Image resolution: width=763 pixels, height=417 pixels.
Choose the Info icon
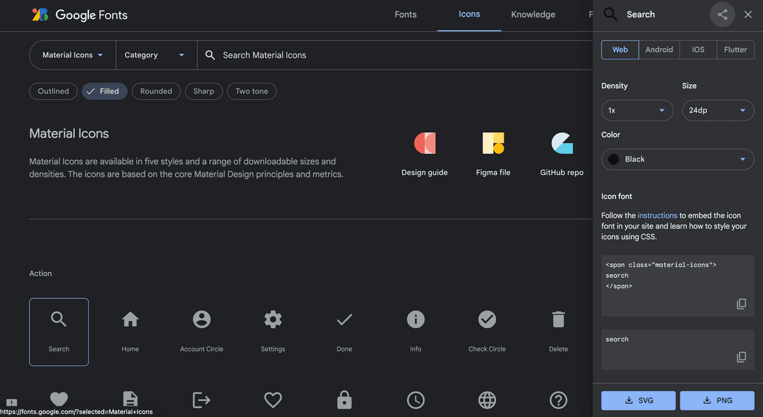[x=415, y=331]
